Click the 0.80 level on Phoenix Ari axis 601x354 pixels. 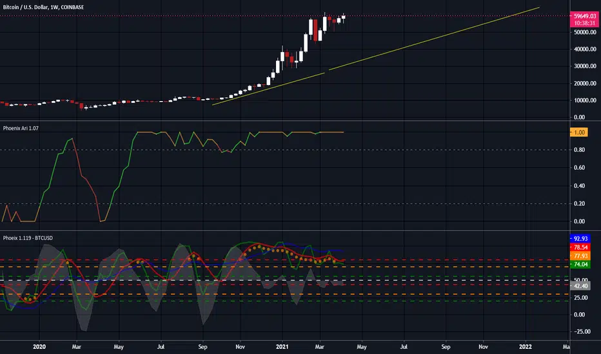click(580, 150)
